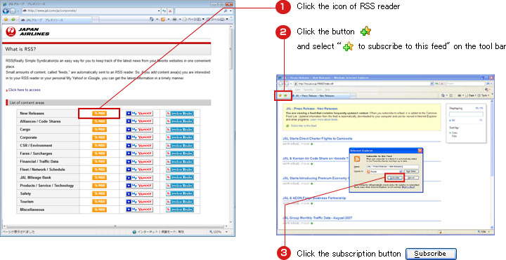Click the RSS icon for CSR / Environment
Screen dimensions: 506x260
[x=99, y=146]
